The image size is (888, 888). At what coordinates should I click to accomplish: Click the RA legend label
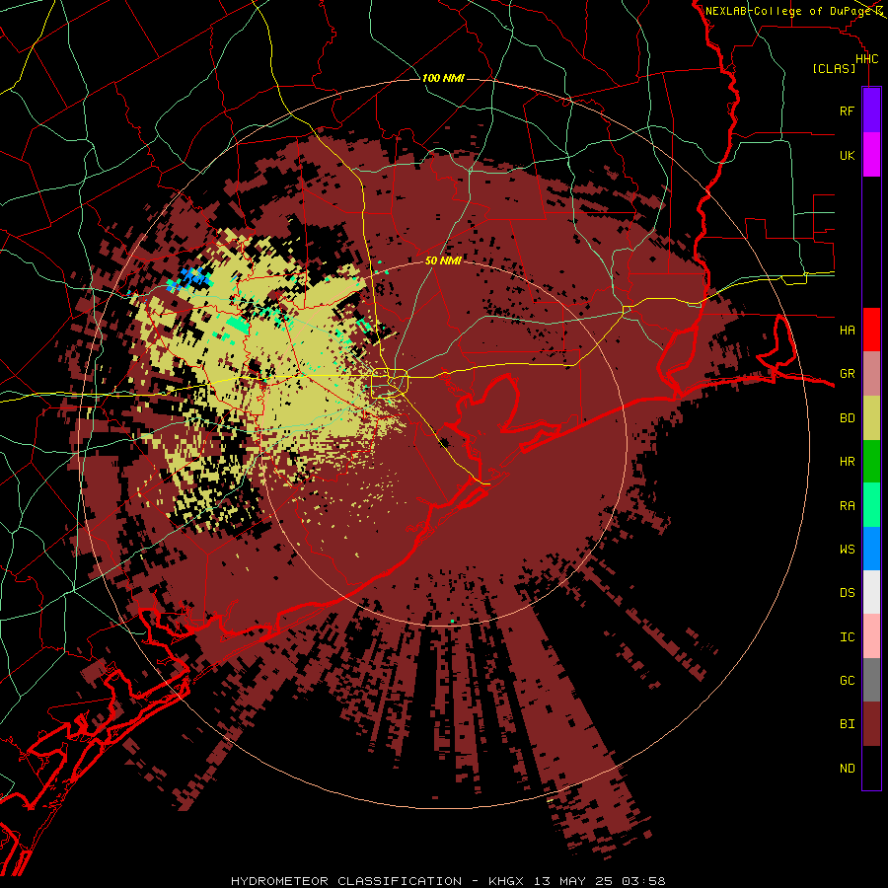(x=847, y=505)
